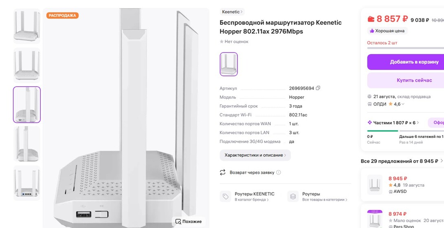
Task: Choose the product variant swatch
Action: (229, 64)
